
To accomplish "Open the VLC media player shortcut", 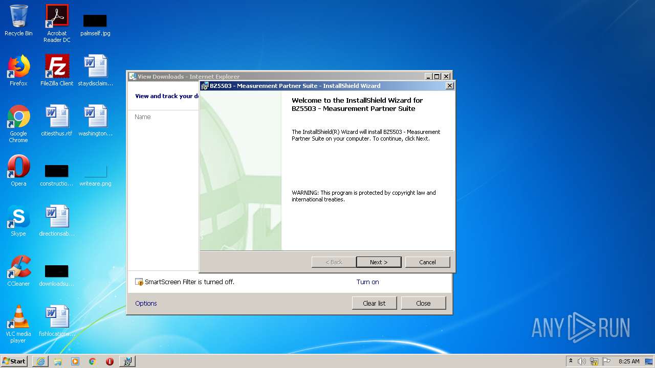I will pyautogui.click(x=18, y=325).
